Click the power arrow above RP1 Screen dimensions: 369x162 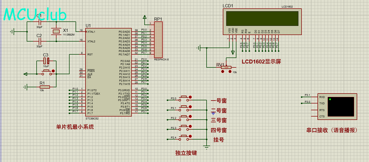point(145,18)
